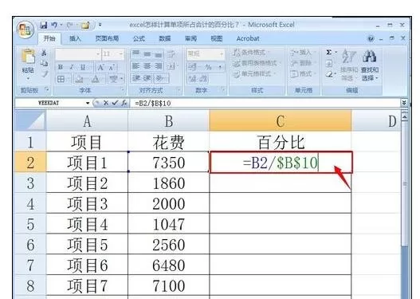Screen dimensions: 420x299
Task: Toggle center text alignment
Action: pyautogui.click(x=147, y=66)
